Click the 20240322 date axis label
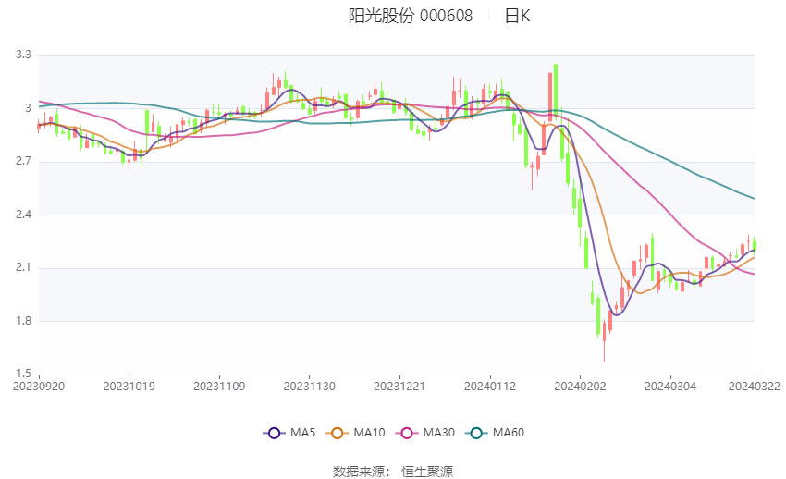The height and width of the screenshot is (479, 786). [755, 387]
